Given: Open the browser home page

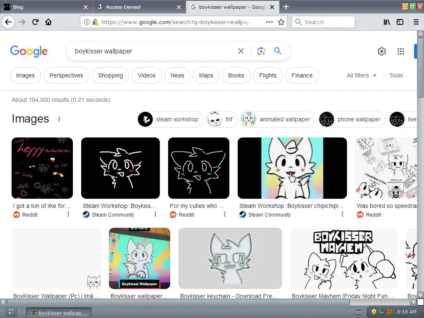Looking at the screenshot, I should pos(48,22).
